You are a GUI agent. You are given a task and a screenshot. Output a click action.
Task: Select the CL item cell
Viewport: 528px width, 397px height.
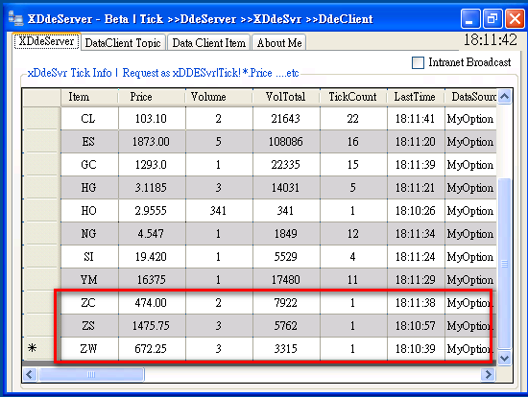(x=89, y=118)
